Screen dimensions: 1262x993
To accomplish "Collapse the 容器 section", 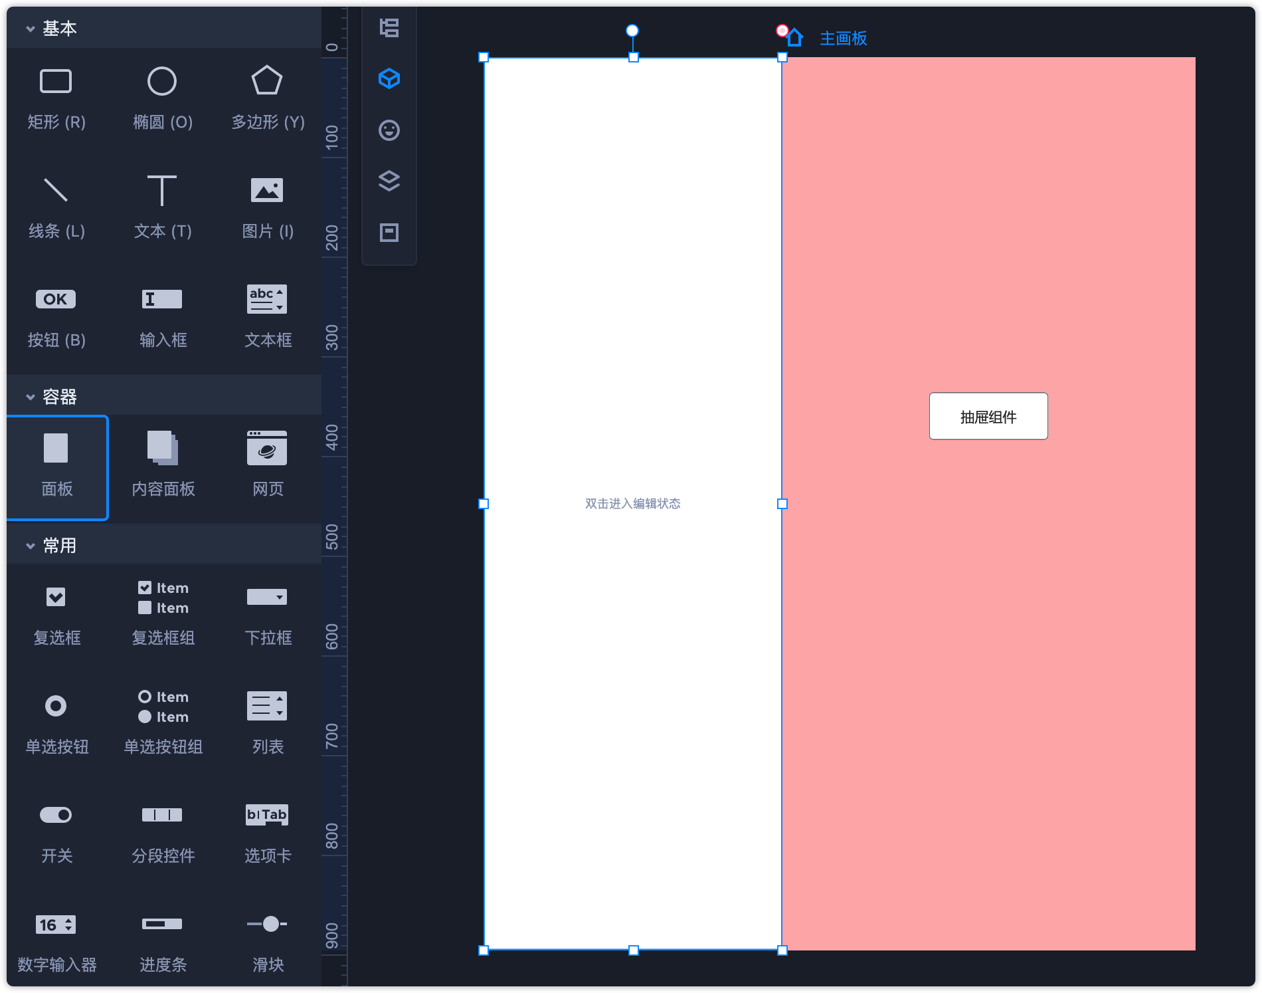I will coord(31,397).
